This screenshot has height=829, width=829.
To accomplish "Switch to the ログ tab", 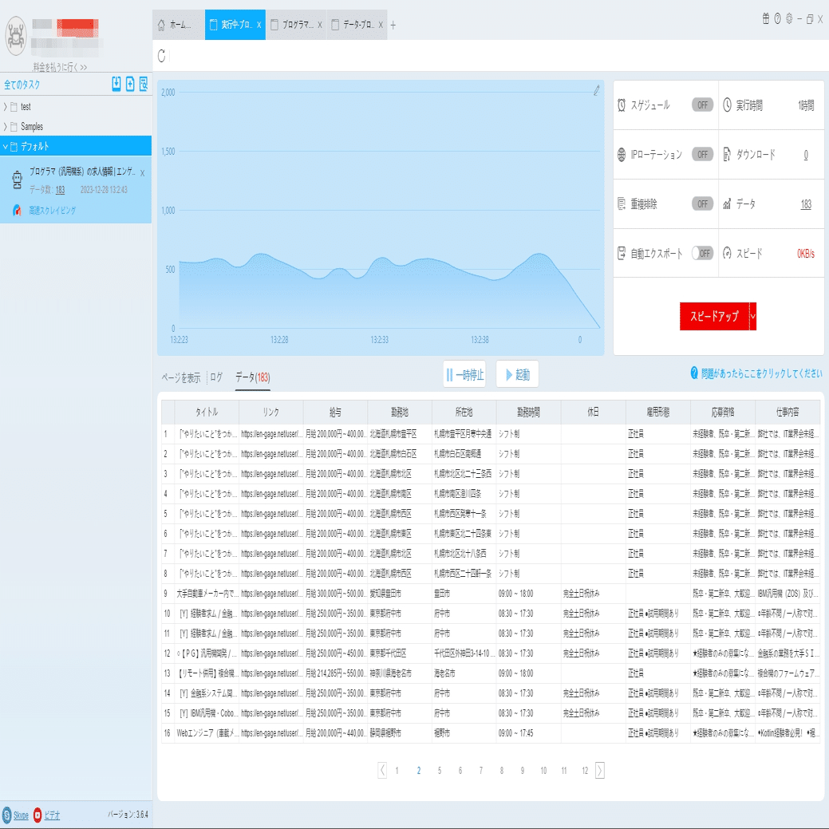I will (x=216, y=377).
